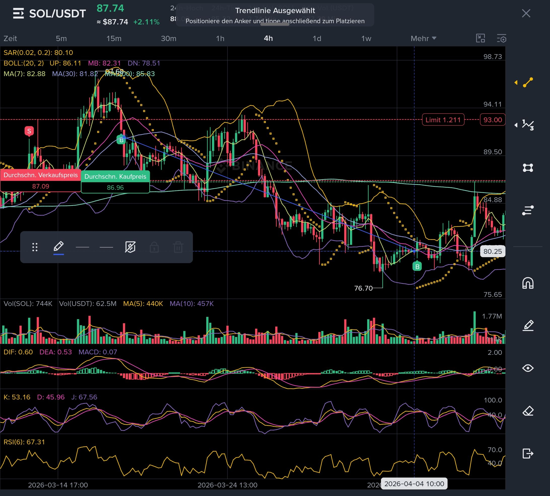
Task: Switch to the 1w timeframe
Action: tap(366, 38)
